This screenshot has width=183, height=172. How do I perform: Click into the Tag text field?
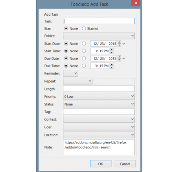(x=99, y=112)
